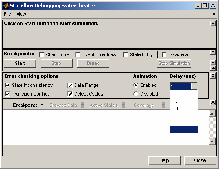
Task: Click the white breakpoints output list area
Action: point(106,128)
